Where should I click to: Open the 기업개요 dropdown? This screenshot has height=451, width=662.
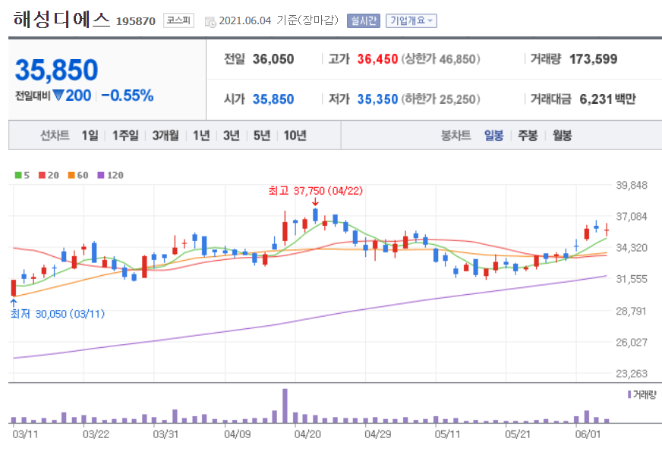pyautogui.click(x=411, y=20)
